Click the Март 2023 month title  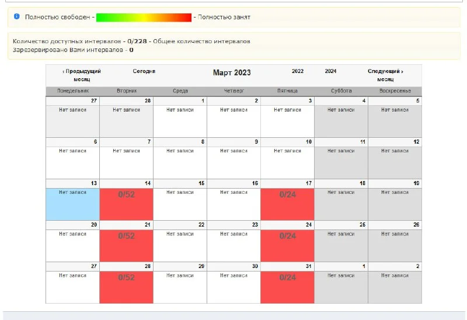[x=232, y=72]
